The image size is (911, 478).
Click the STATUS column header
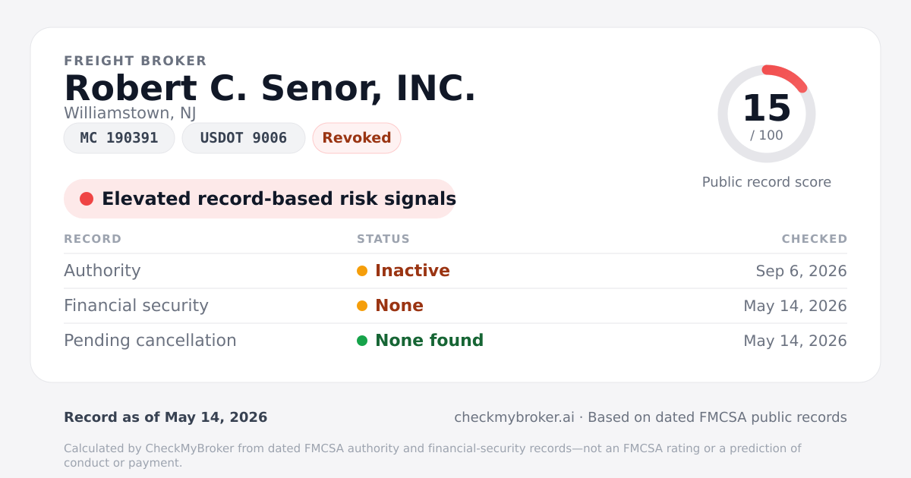click(383, 239)
